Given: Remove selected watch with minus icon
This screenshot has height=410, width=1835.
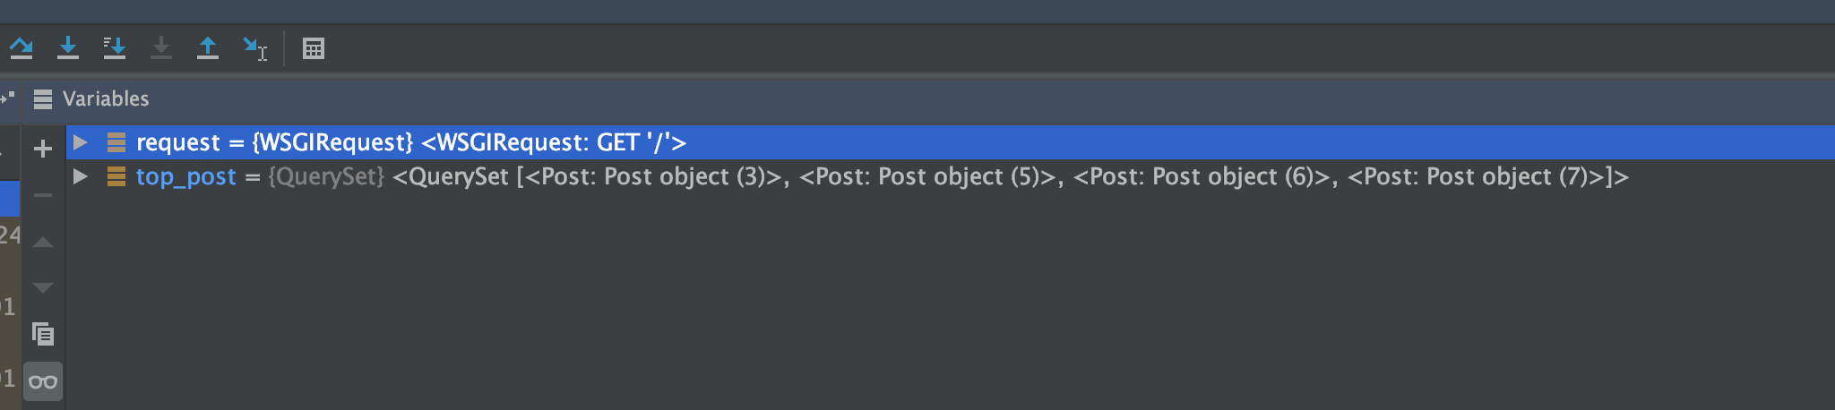Looking at the screenshot, I should (43, 194).
